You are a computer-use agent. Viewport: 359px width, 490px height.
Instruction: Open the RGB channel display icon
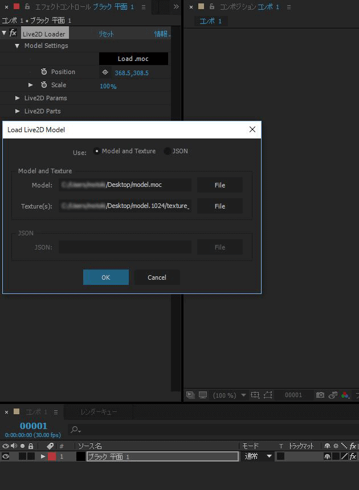(345, 395)
